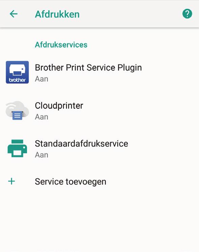The width and height of the screenshot is (199, 252).
Task: Tap 'Aan' status under Brother plugin
Action: click(x=42, y=79)
